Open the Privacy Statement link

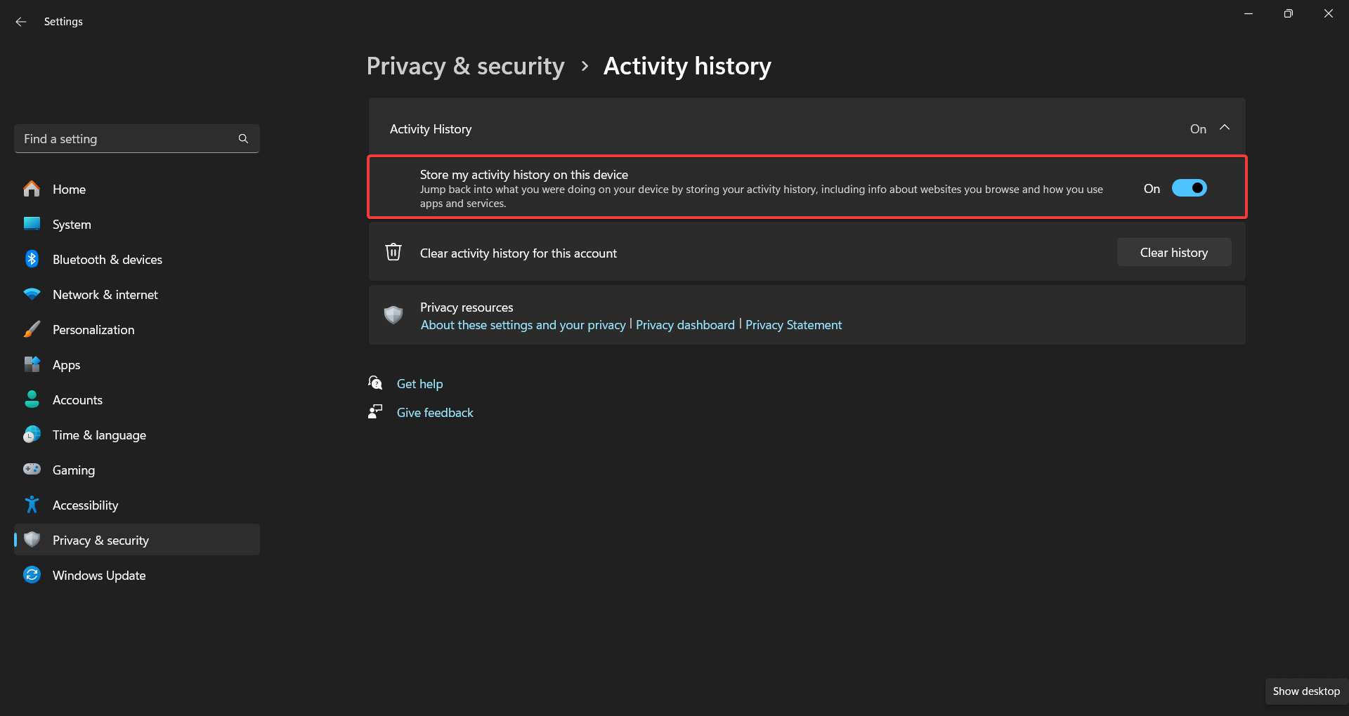pos(793,325)
